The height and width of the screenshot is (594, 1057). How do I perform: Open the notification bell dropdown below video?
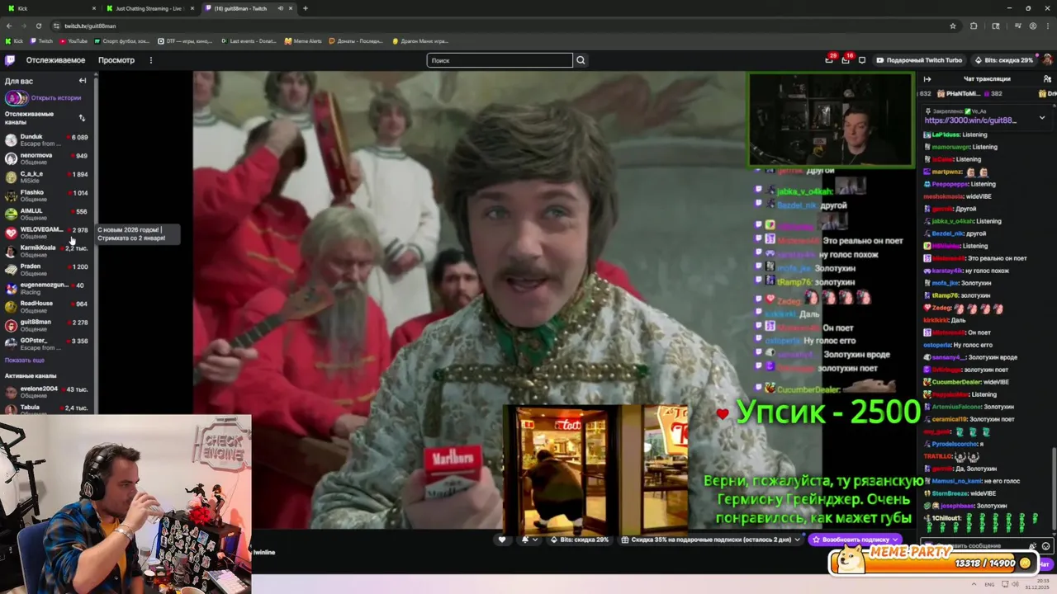click(528, 540)
